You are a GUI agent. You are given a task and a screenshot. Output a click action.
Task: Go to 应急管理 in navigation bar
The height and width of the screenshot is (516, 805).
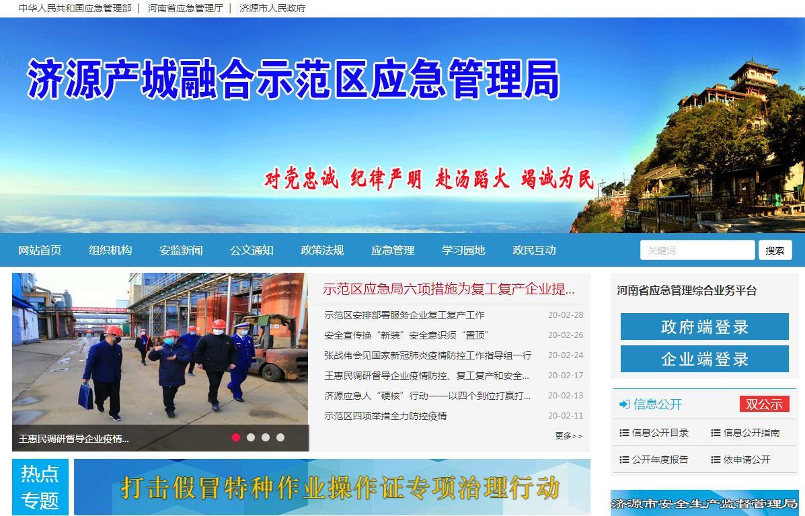tap(393, 250)
